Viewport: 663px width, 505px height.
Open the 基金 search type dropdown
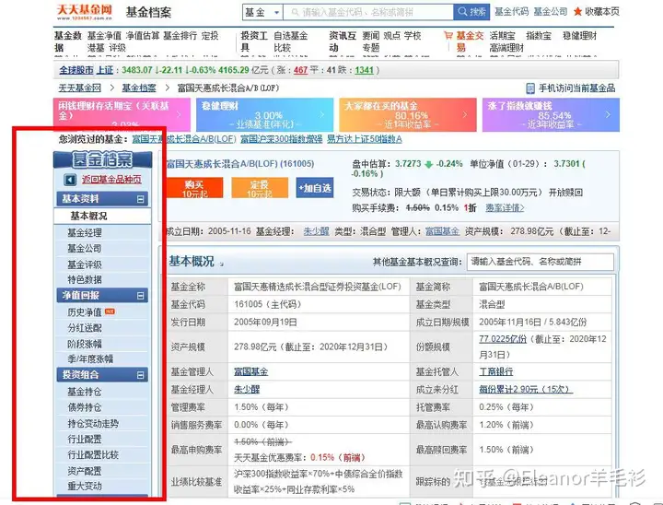(262, 12)
